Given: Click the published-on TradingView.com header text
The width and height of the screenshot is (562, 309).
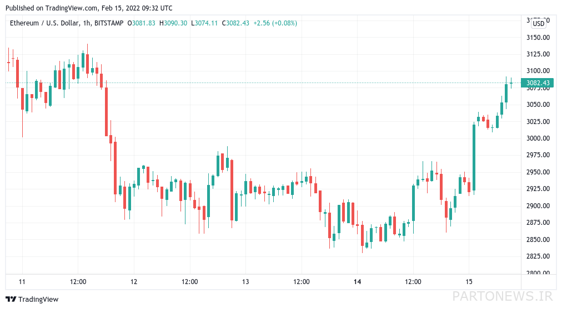Looking at the screenshot, I should 89,8.
